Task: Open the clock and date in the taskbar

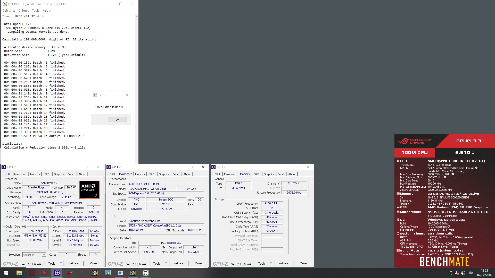Action: tap(484, 273)
